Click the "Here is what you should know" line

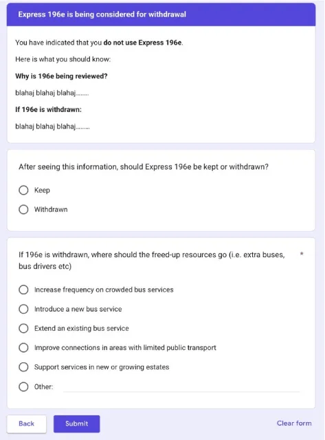tap(63, 59)
